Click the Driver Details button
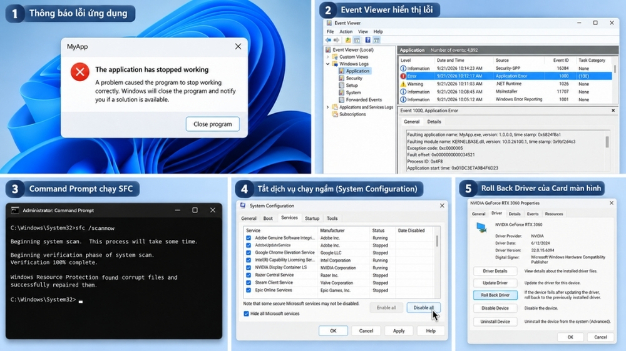The image size is (626, 351). [495, 271]
